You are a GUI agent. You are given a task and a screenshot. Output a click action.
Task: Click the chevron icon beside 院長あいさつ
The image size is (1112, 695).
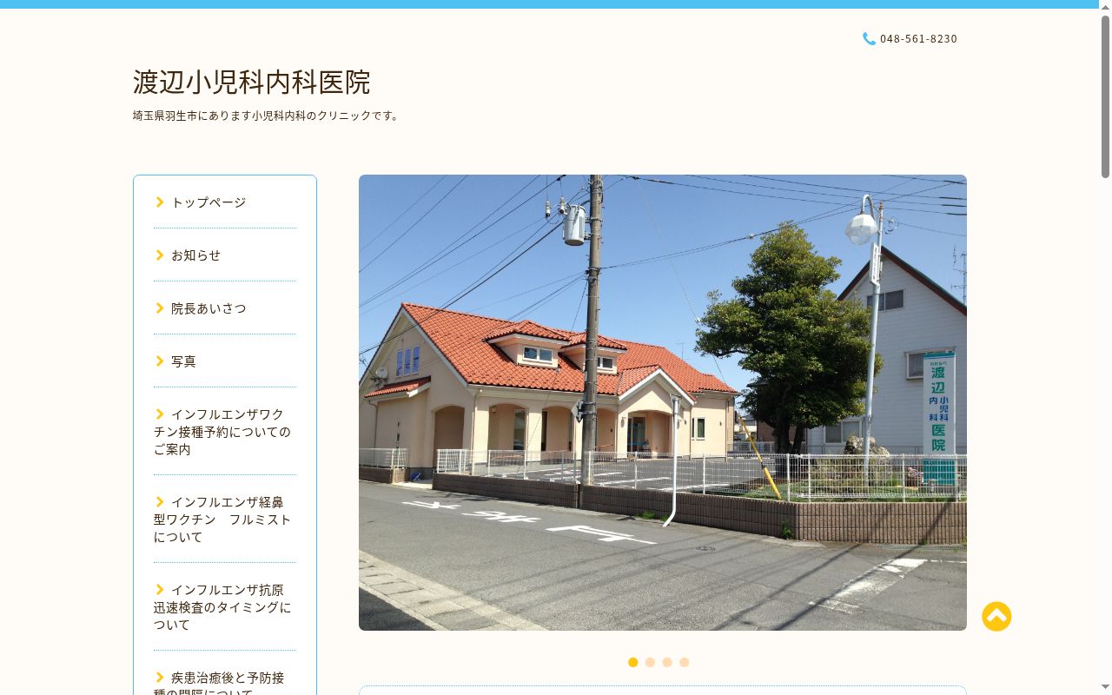160,308
